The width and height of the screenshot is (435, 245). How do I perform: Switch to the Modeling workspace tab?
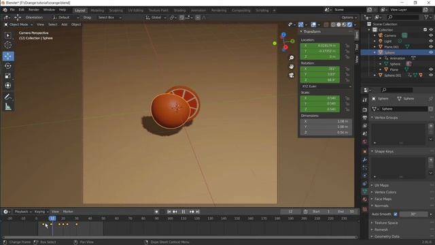click(97, 10)
